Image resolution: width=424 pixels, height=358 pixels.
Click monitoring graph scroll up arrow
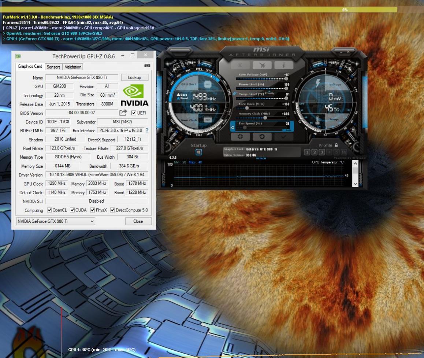pos(355,163)
